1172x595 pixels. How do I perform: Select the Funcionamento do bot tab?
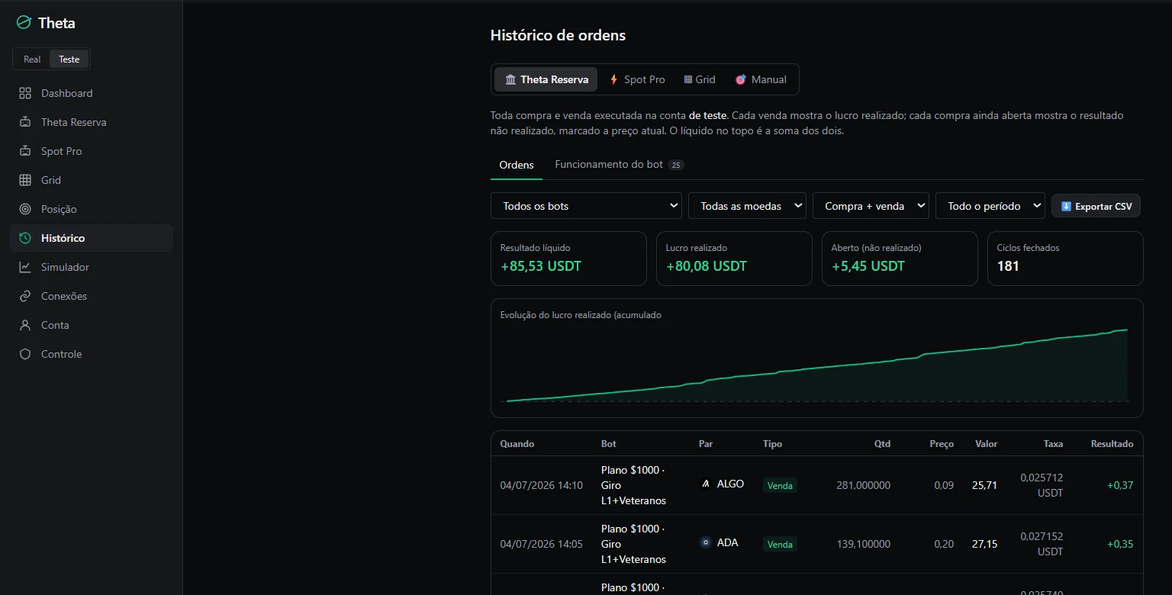619,165
